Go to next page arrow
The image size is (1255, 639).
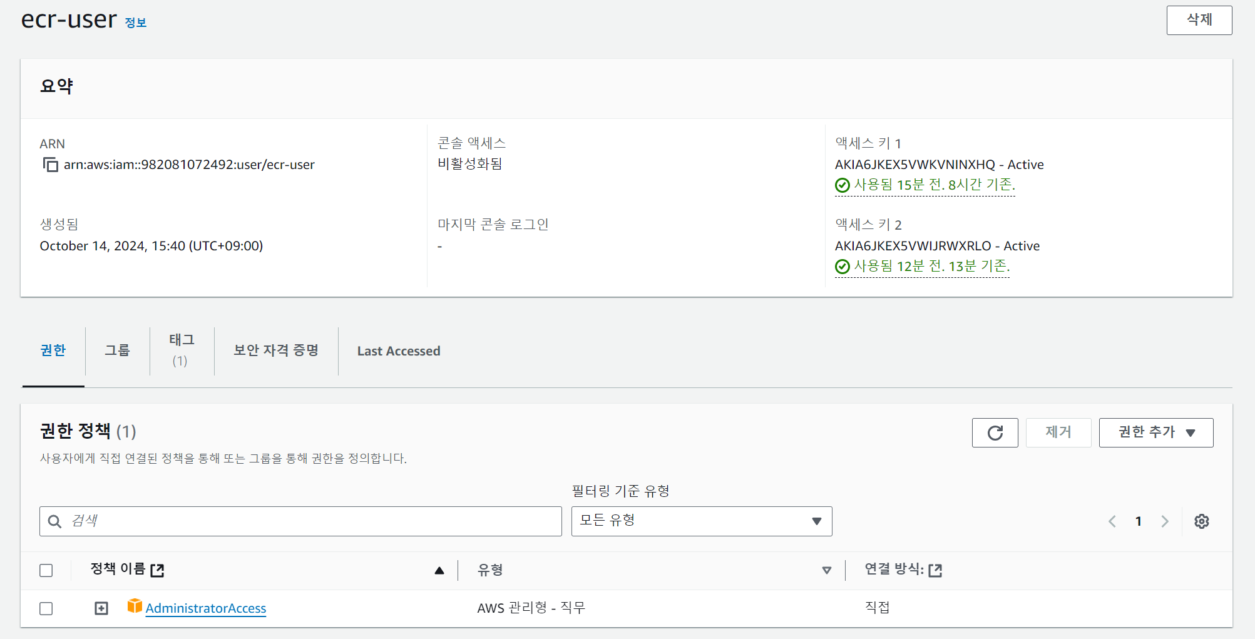click(1165, 521)
